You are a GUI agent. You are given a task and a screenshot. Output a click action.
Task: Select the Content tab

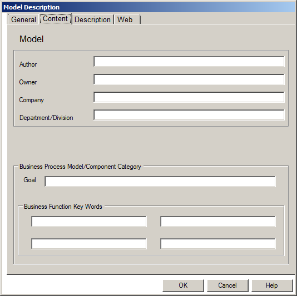(55, 19)
